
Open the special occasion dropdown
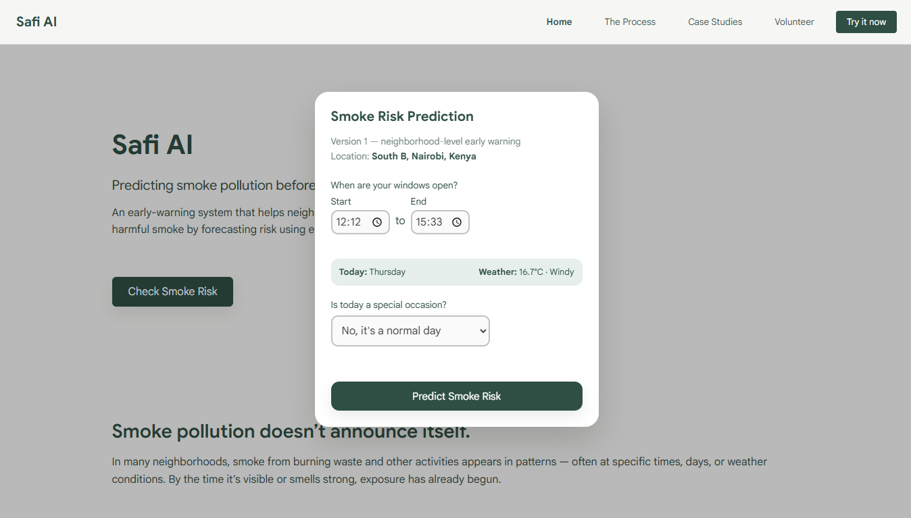click(x=410, y=331)
